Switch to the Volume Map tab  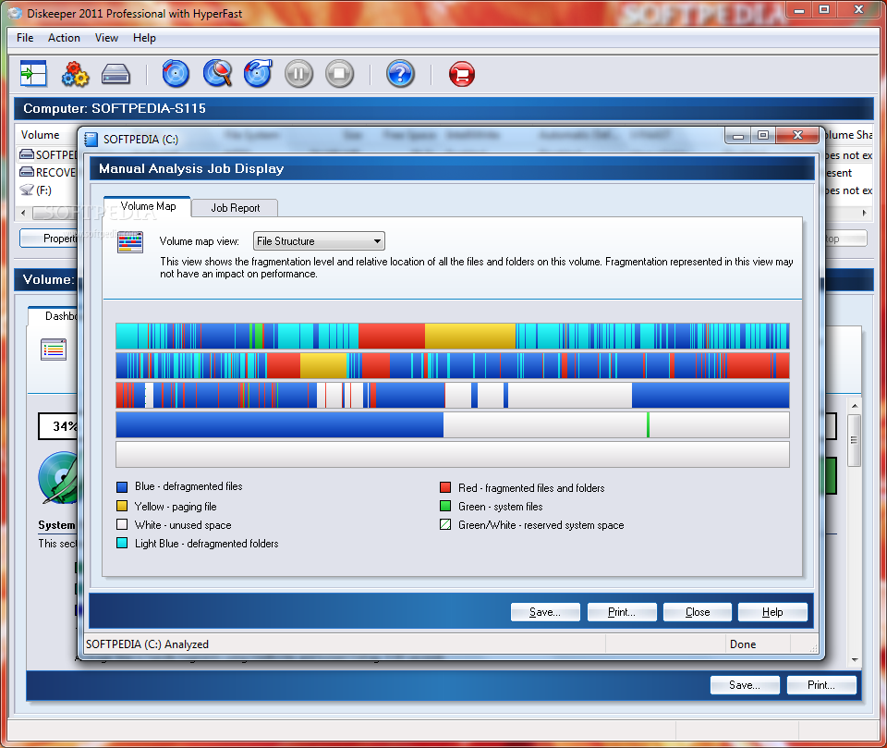pyautogui.click(x=148, y=206)
